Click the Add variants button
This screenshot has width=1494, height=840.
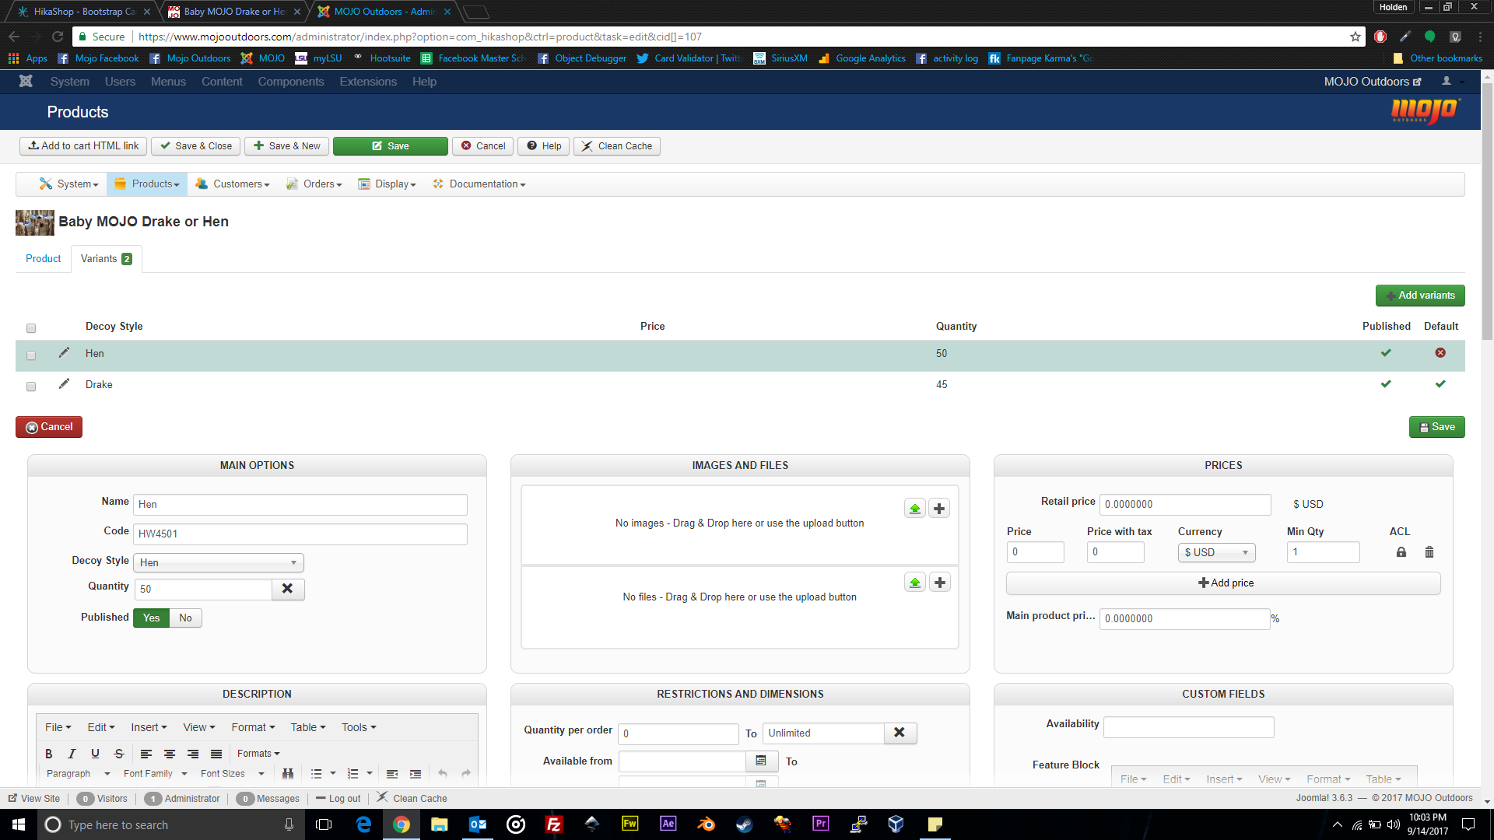(1420, 296)
